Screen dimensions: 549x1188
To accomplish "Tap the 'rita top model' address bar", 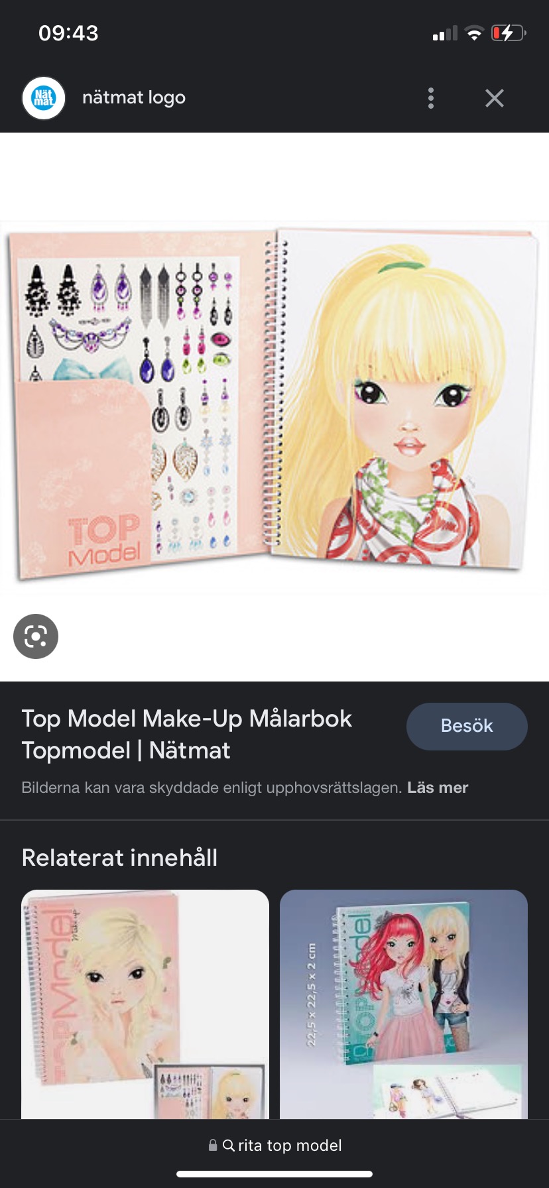I will (289, 1145).
